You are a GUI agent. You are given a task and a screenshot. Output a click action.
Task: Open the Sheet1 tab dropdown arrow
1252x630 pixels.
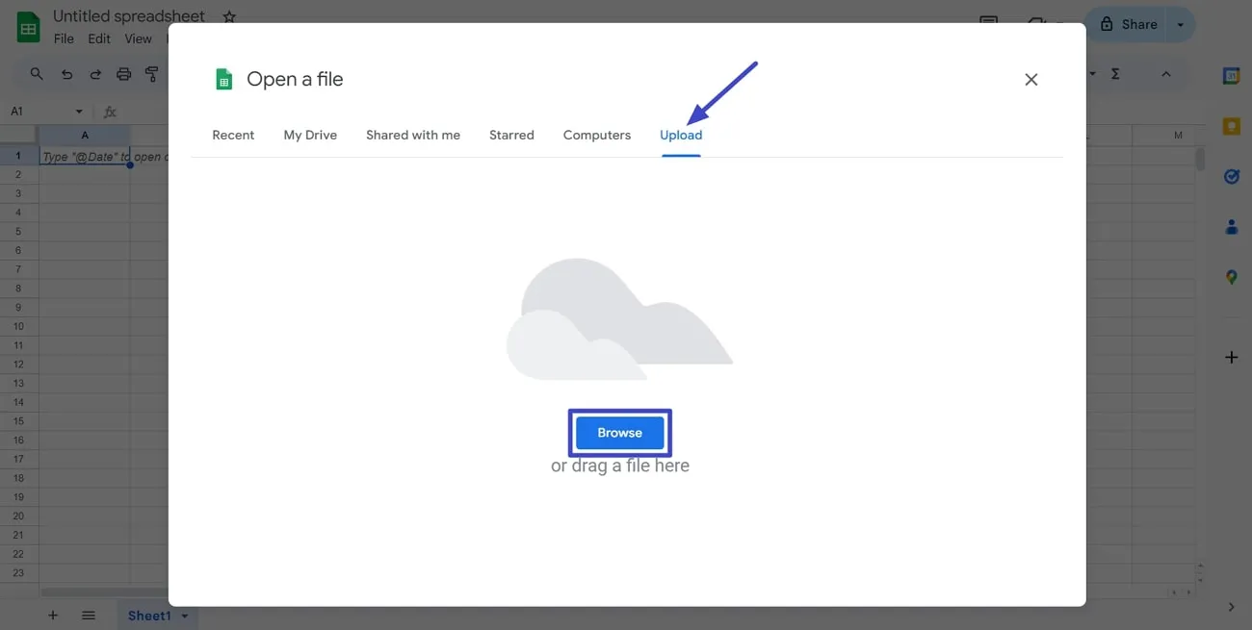point(185,616)
